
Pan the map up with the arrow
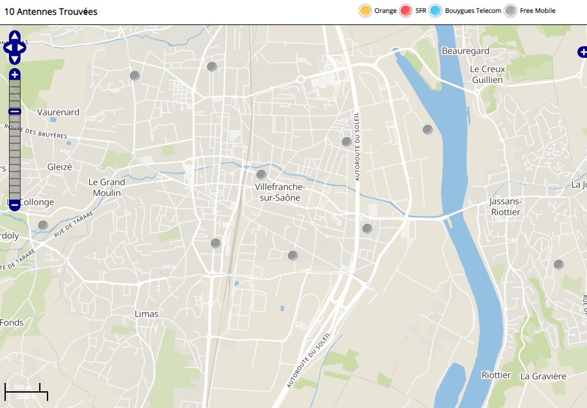coord(15,36)
